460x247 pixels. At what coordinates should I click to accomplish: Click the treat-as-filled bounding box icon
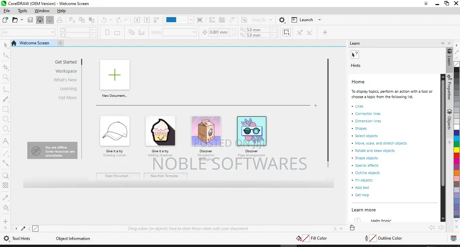(x=286, y=32)
